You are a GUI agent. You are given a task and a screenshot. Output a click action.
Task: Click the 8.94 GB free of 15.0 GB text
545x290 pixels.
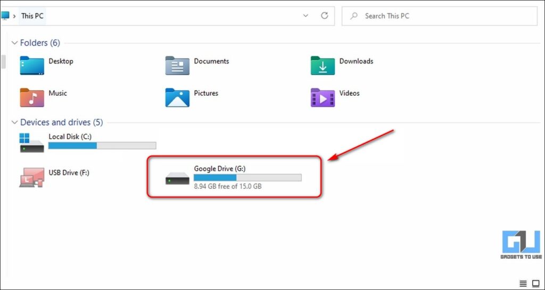228,186
